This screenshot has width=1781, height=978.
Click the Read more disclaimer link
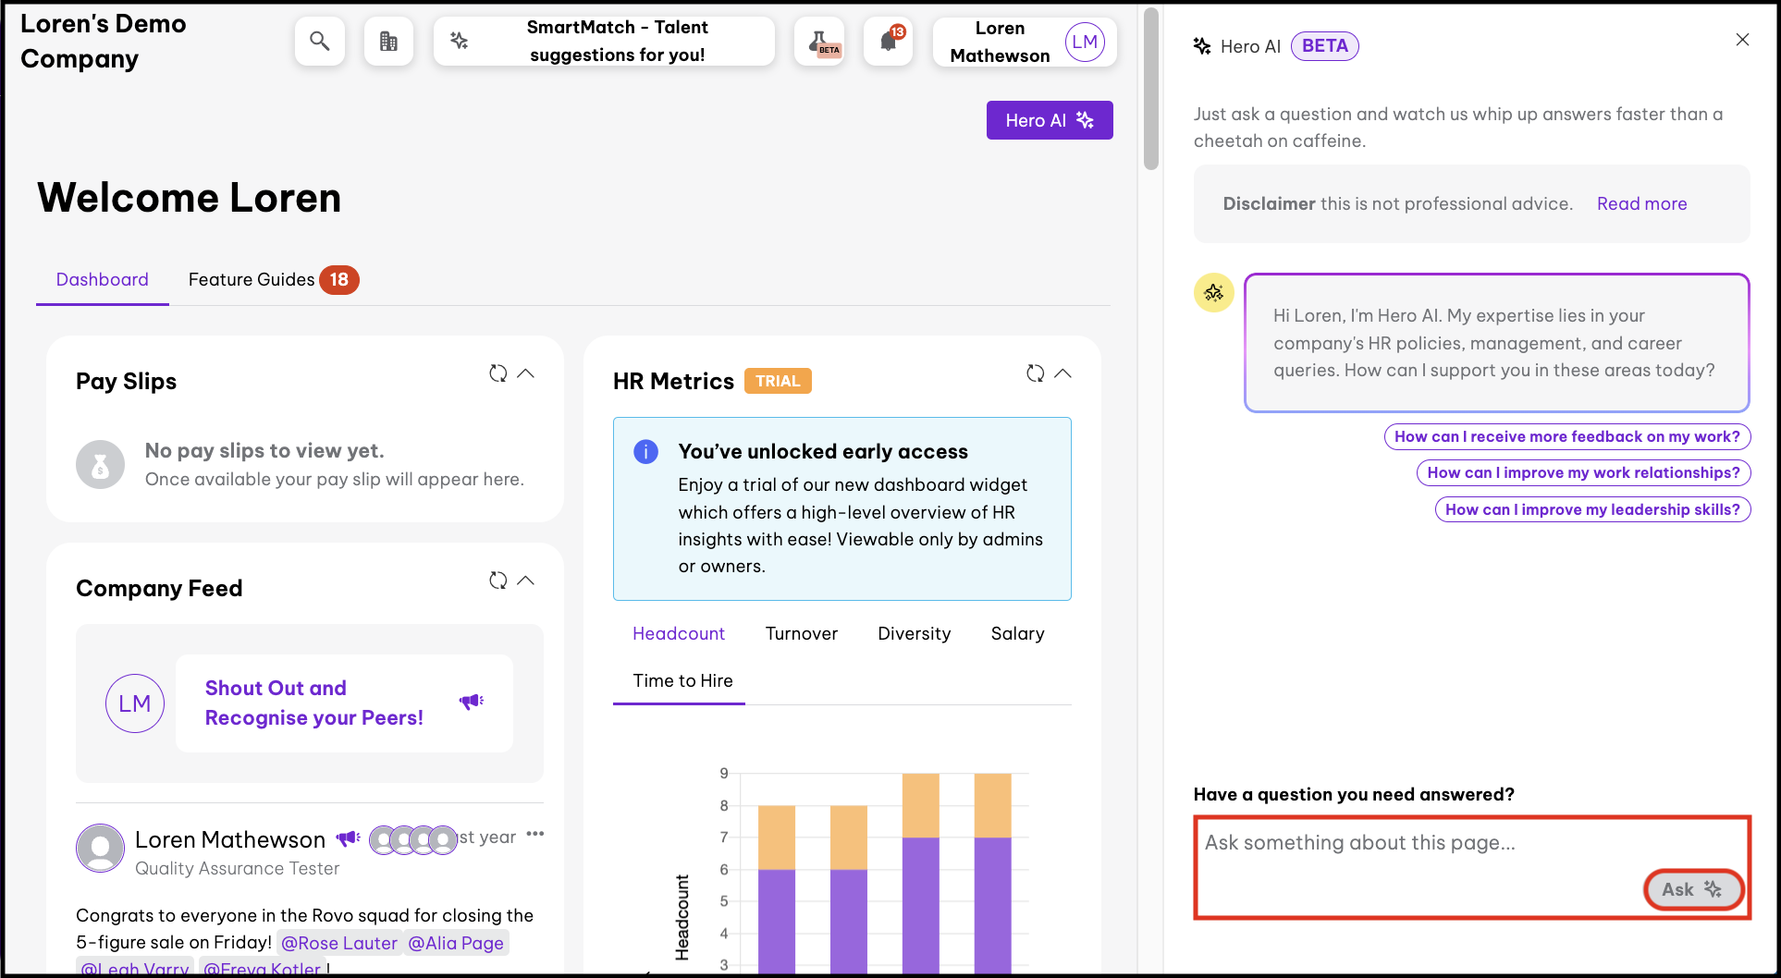point(1641,203)
